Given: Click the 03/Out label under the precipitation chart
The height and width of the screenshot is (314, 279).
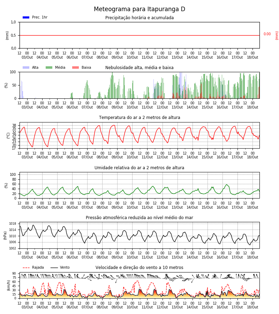Looking at the screenshot, I should (x=27, y=57).
